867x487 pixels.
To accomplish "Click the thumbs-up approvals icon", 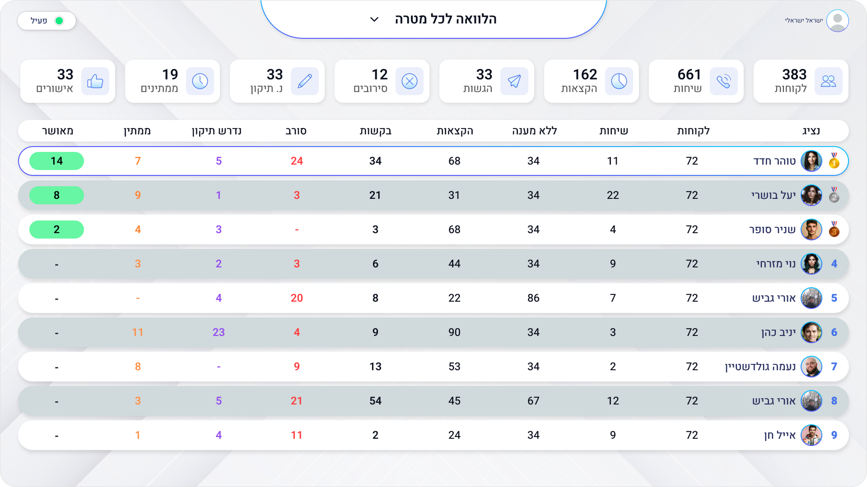I will (95, 81).
